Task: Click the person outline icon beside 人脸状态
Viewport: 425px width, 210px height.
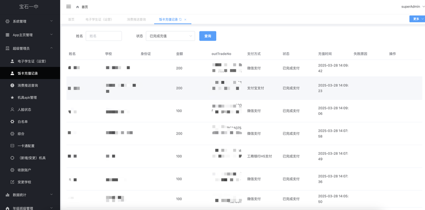Action: click(12, 110)
